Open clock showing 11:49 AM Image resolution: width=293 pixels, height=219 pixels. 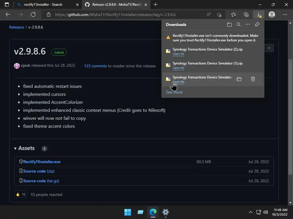coord(280,212)
